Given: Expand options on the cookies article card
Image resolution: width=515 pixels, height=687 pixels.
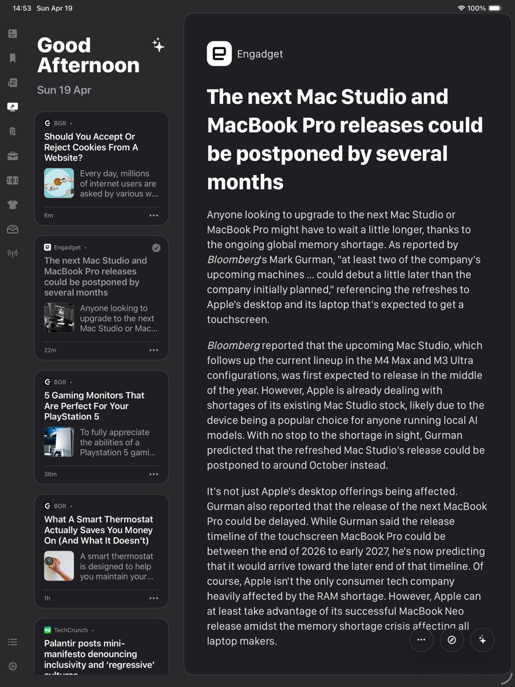Looking at the screenshot, I should point(153,215).
